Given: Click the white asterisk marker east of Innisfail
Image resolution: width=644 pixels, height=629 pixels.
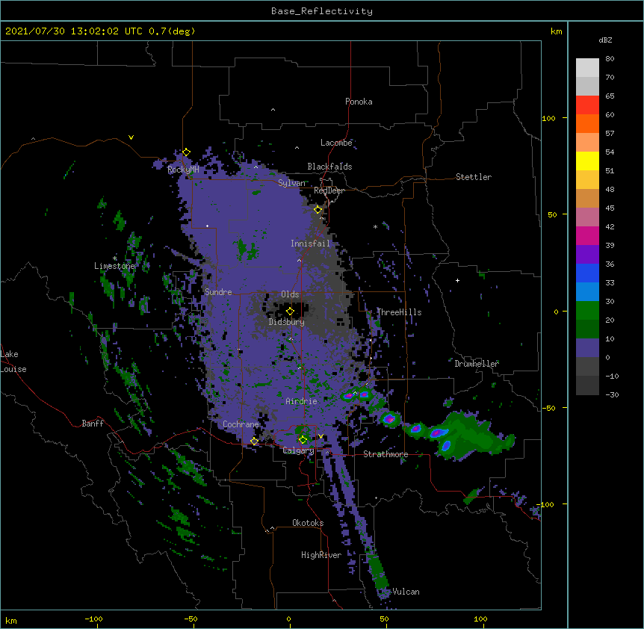Looking at the screenshot, I should tap(375, 226).
